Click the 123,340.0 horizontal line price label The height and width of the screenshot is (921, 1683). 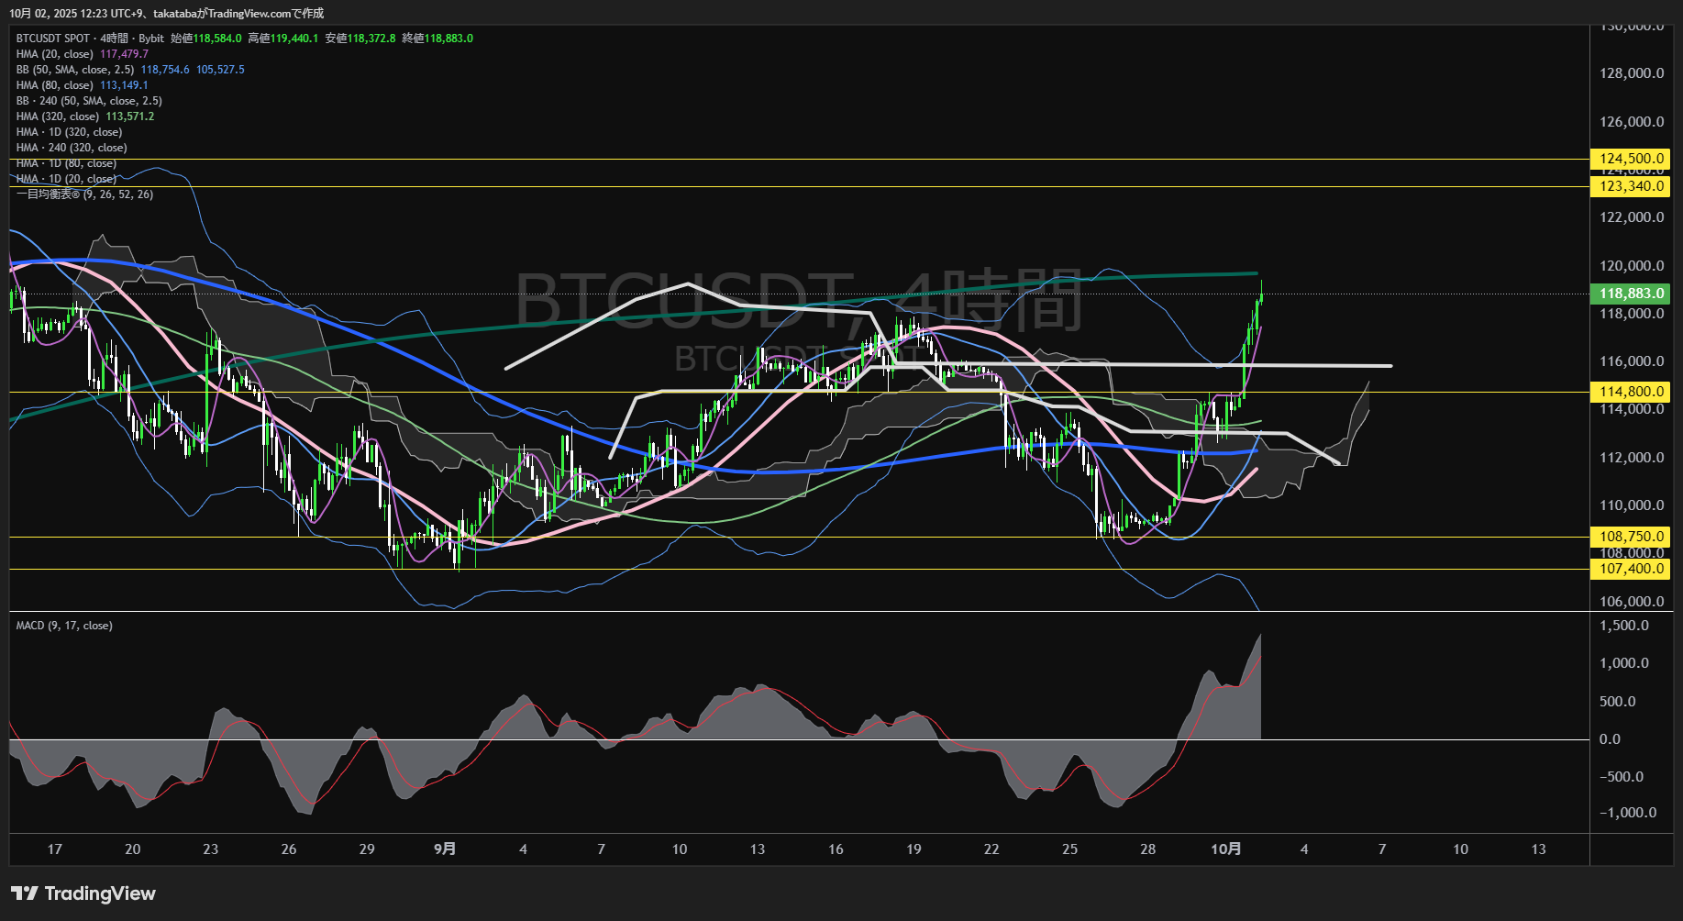pos(1631,186)
